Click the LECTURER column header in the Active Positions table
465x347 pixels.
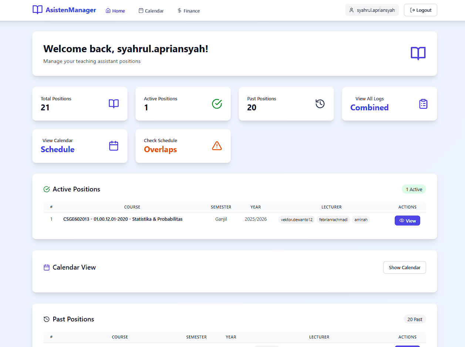click(331, 207)
